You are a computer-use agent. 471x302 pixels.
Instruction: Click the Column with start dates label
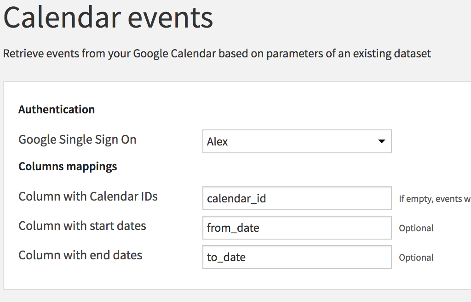[82, 226]
